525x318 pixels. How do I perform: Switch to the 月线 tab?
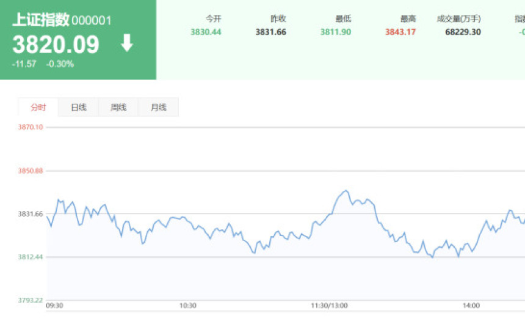tap(158, 108)
